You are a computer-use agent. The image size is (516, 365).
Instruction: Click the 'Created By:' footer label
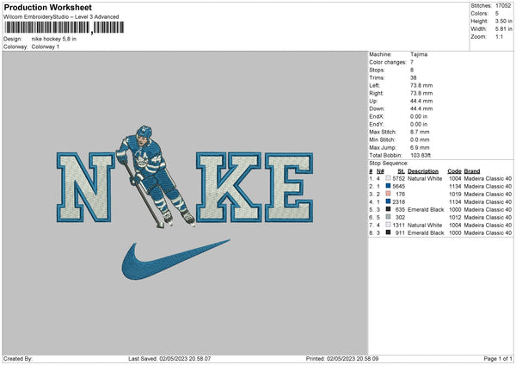[18, 358]
